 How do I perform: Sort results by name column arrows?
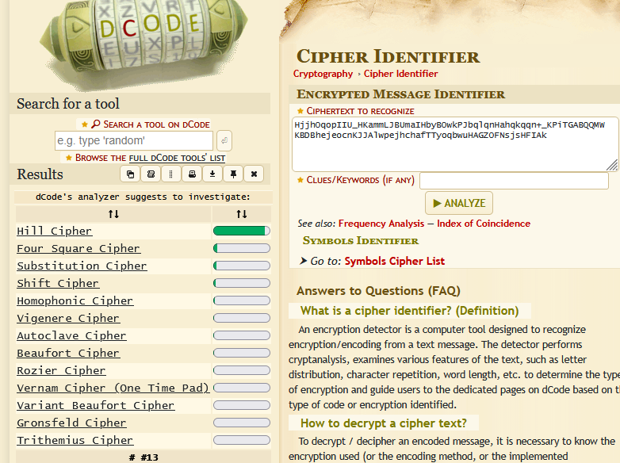(114, 214)
